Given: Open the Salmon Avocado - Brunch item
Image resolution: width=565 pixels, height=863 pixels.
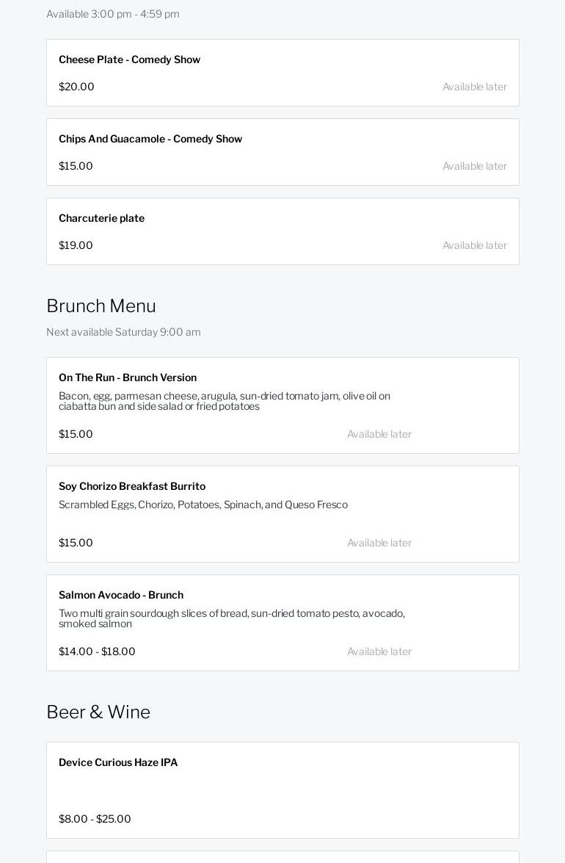Looking at the screenshot, I should tap(121, 595).
